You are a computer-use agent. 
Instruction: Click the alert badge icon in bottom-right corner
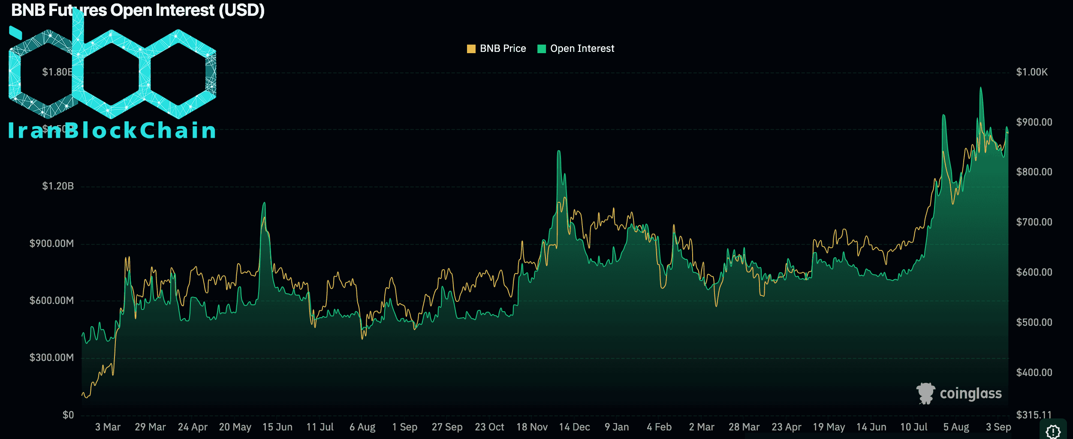pyautogui.click(x=1053, y=431)
